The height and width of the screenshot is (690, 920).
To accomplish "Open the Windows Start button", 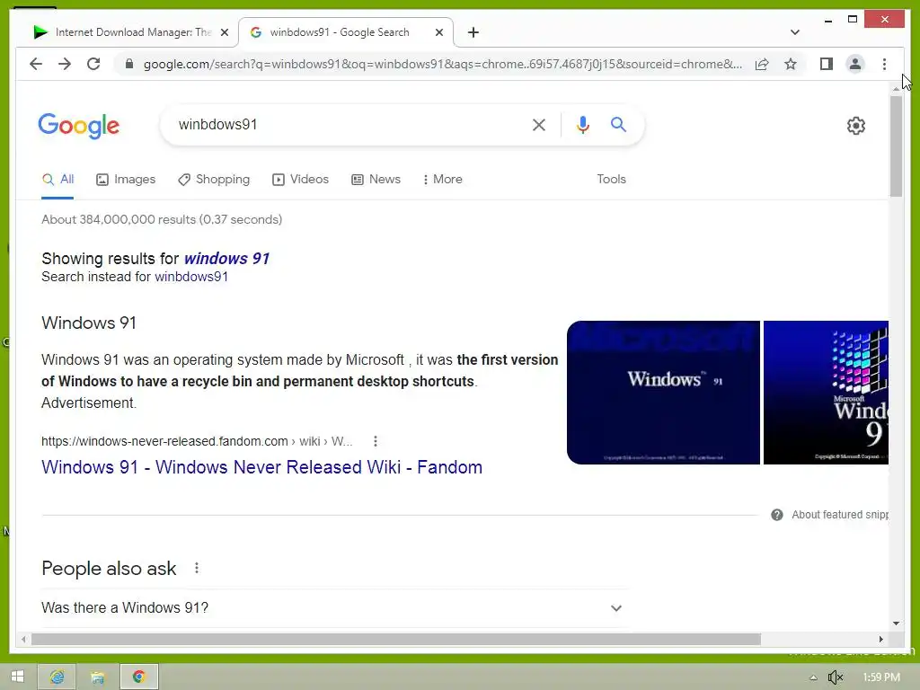I will (x=18, y=677).
